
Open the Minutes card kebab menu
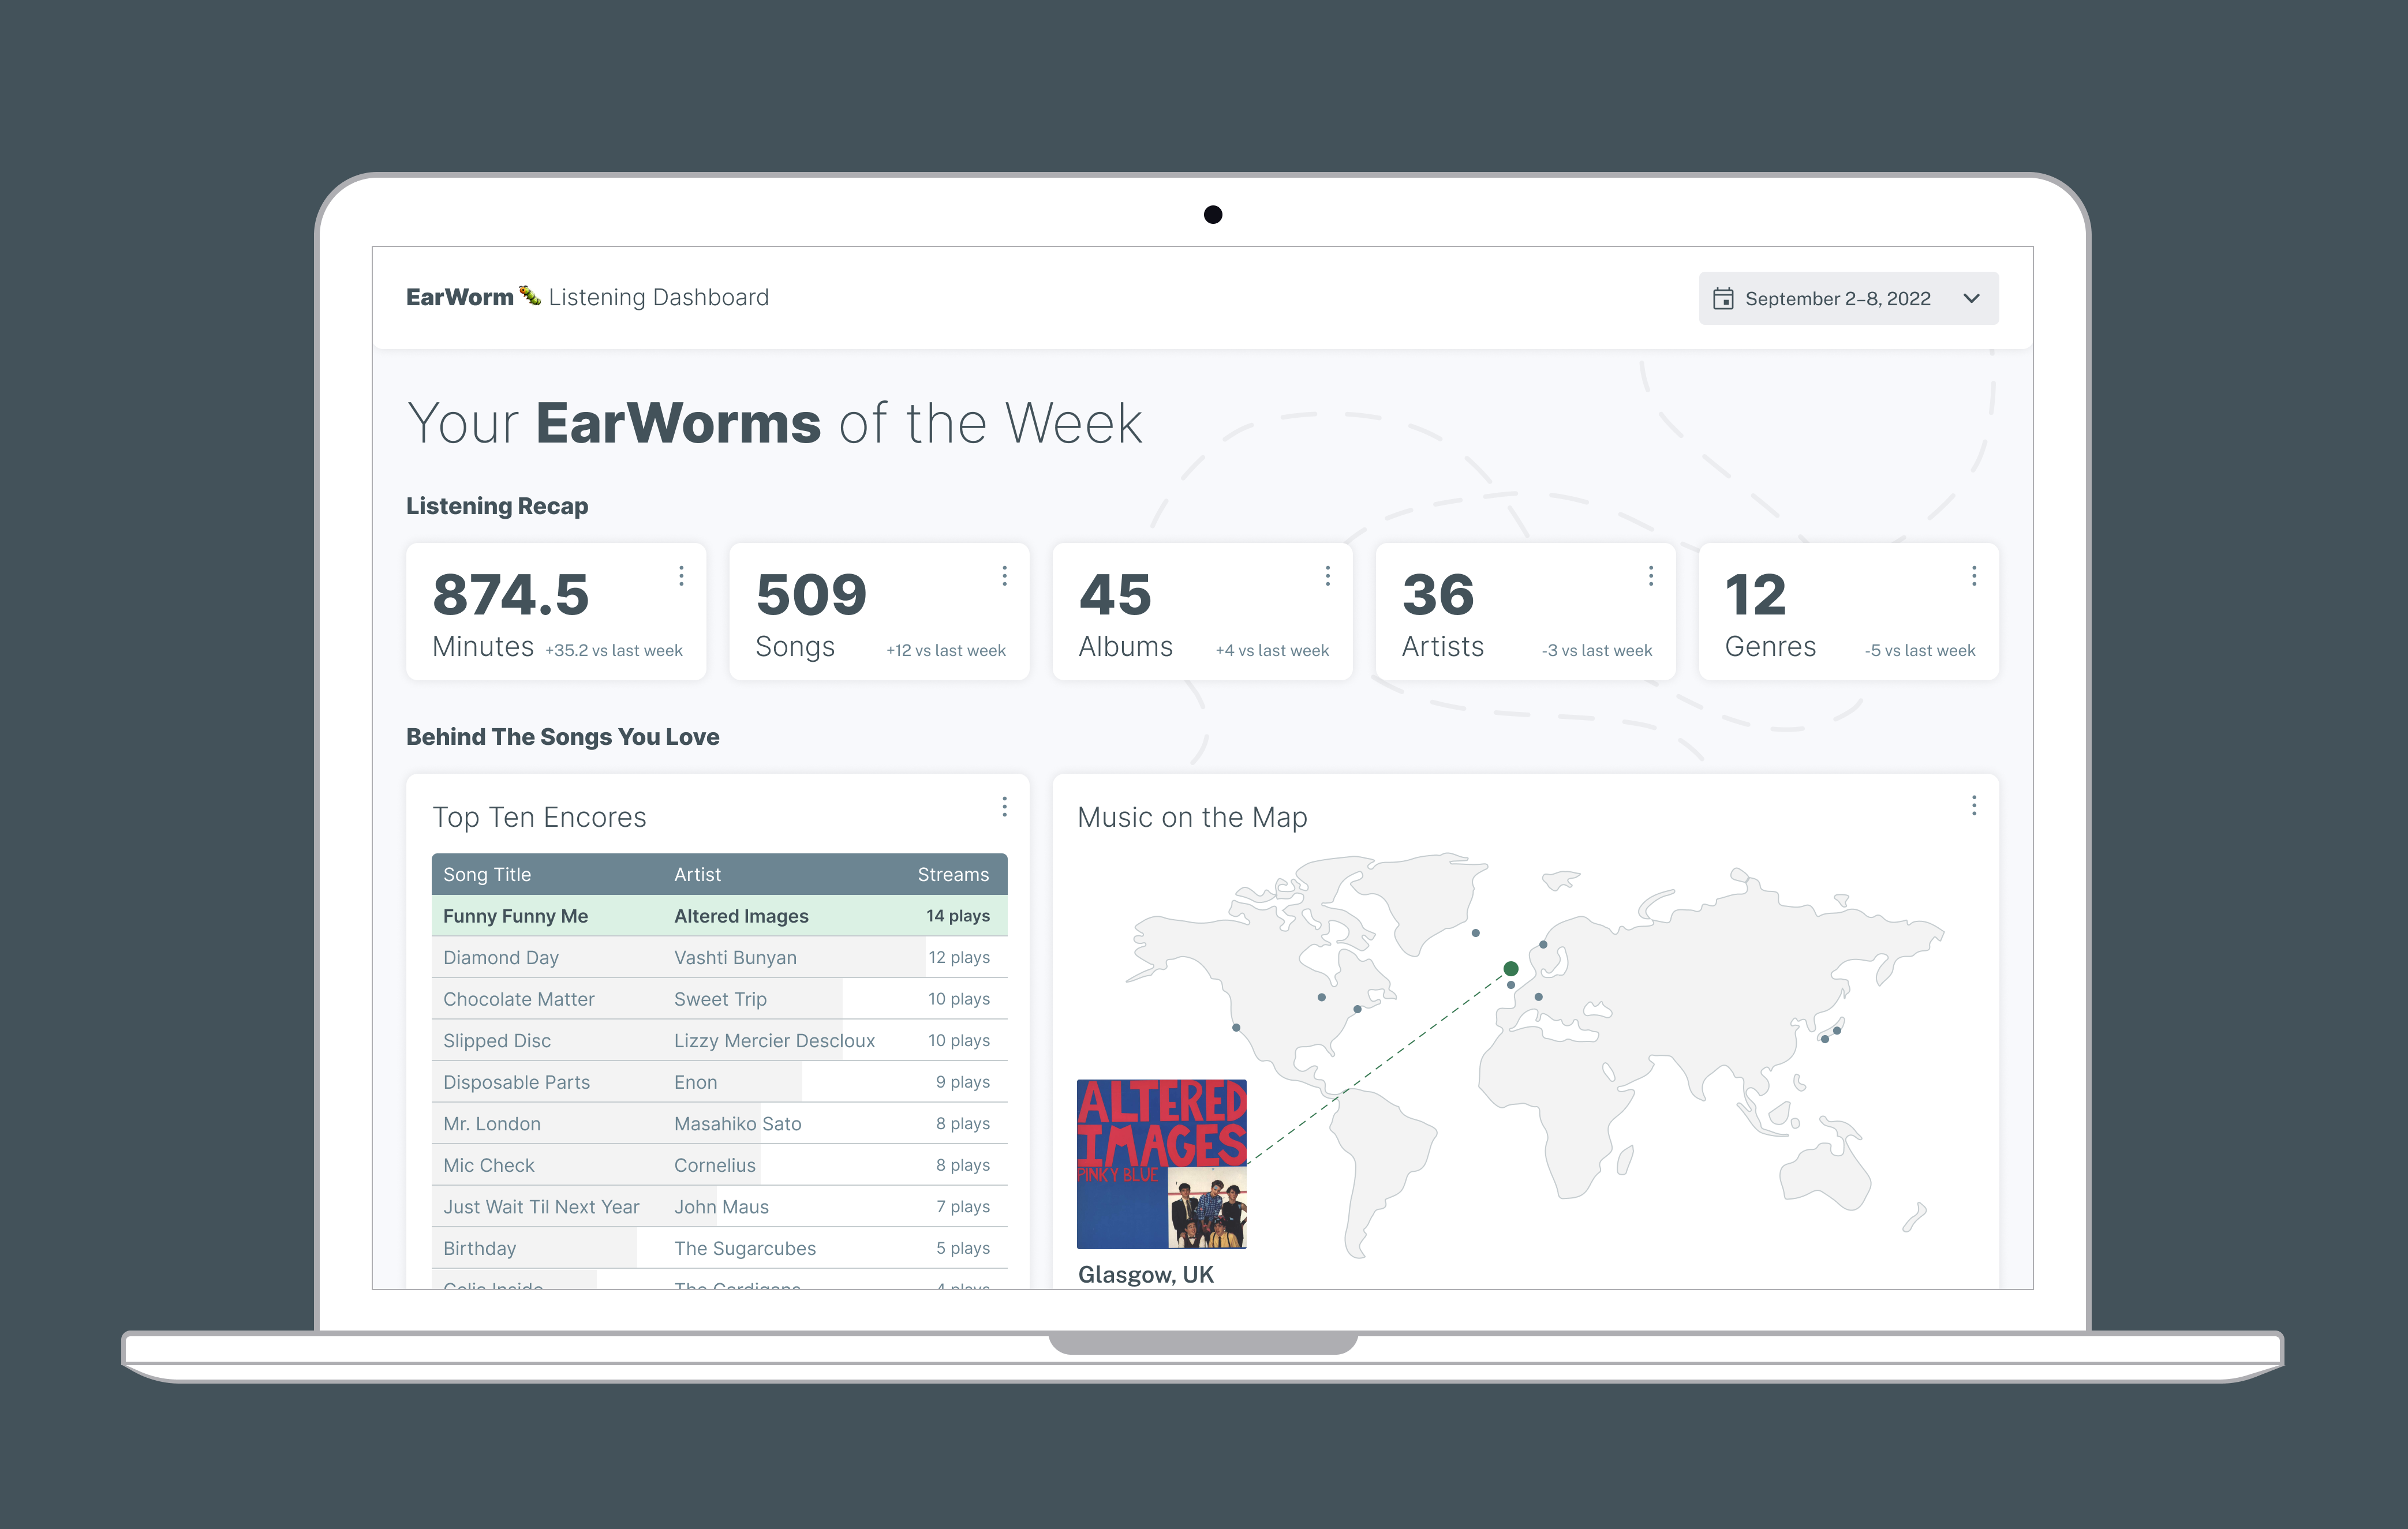pyautogui.click(x=681, y=576)
